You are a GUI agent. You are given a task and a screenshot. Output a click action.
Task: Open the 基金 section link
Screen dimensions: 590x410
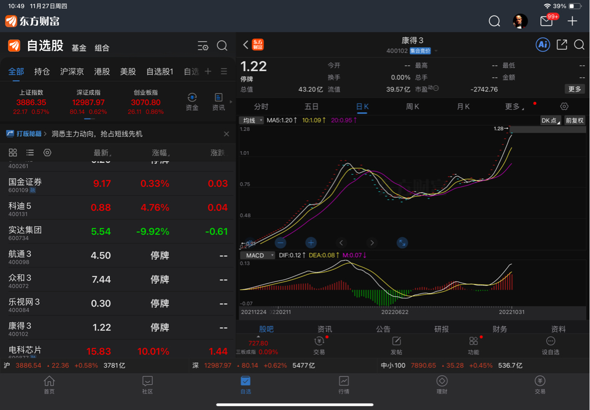79,48
